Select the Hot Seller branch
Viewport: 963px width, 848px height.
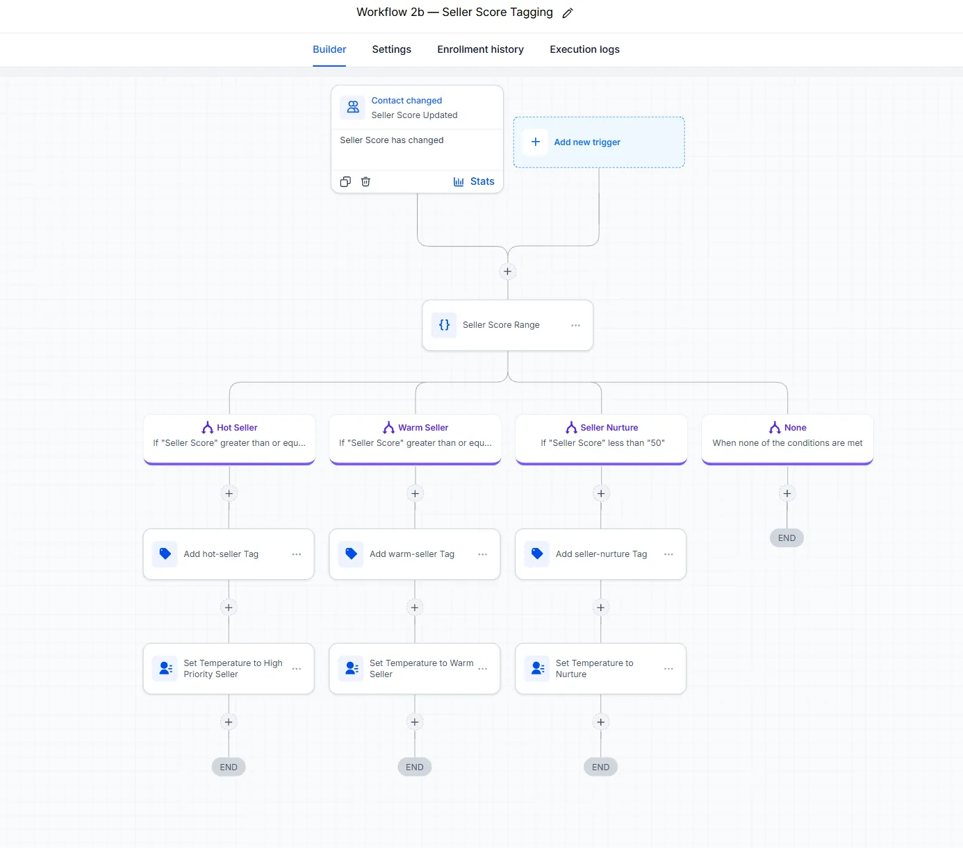(229, 440)
